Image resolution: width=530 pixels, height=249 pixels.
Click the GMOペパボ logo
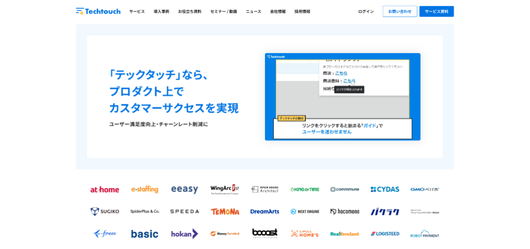425,189
